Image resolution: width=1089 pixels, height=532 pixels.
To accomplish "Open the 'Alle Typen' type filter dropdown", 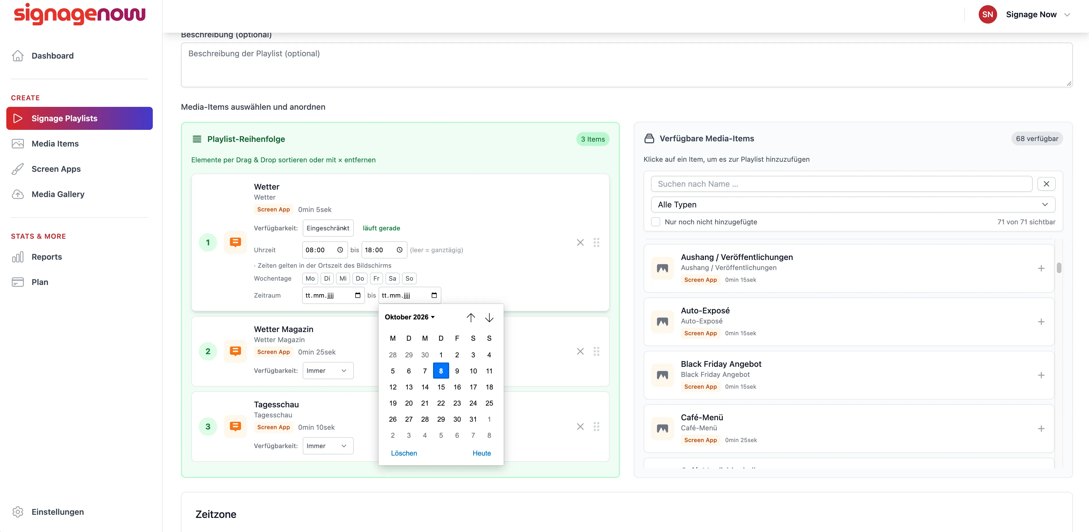I will click(853, 205).
